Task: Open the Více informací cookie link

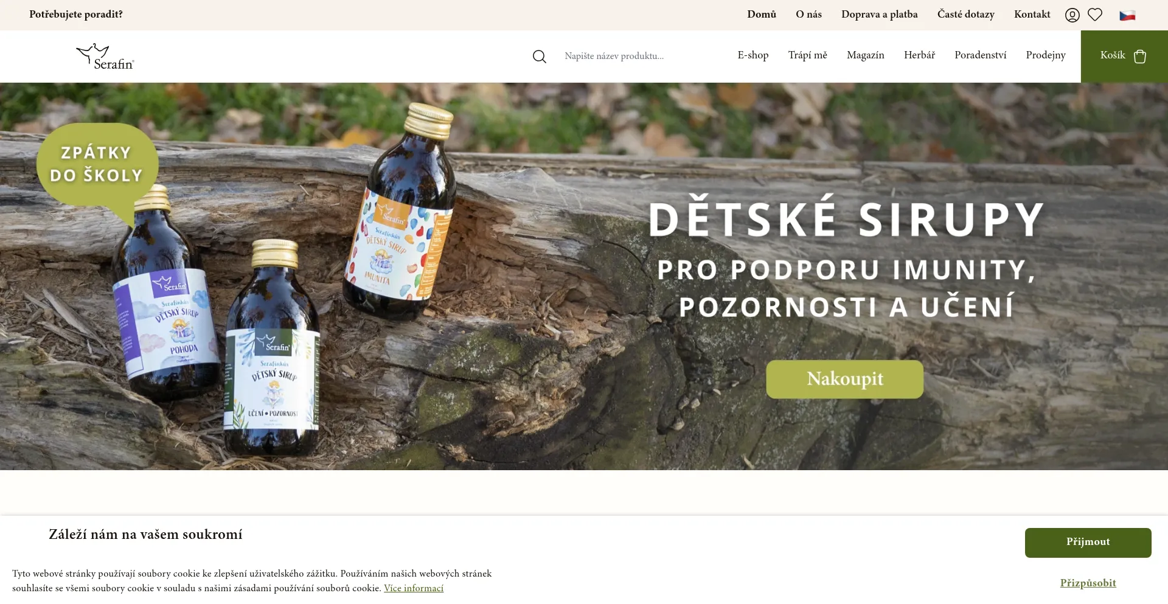Action: pyautogui.click(x=414, y=588)
